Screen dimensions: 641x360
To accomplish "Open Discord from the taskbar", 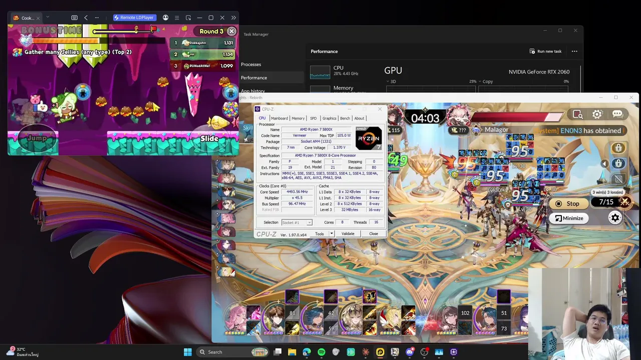I will pyautogui.click(x=410, y=352).
